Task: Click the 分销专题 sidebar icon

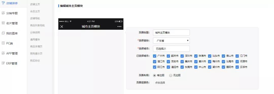Action: click(x=3, y=13)
